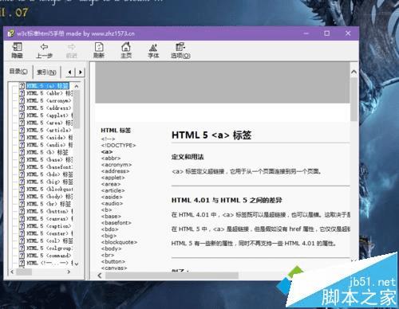
Task: Open the <applet> link in page sidebar
Action: (113, 178)
